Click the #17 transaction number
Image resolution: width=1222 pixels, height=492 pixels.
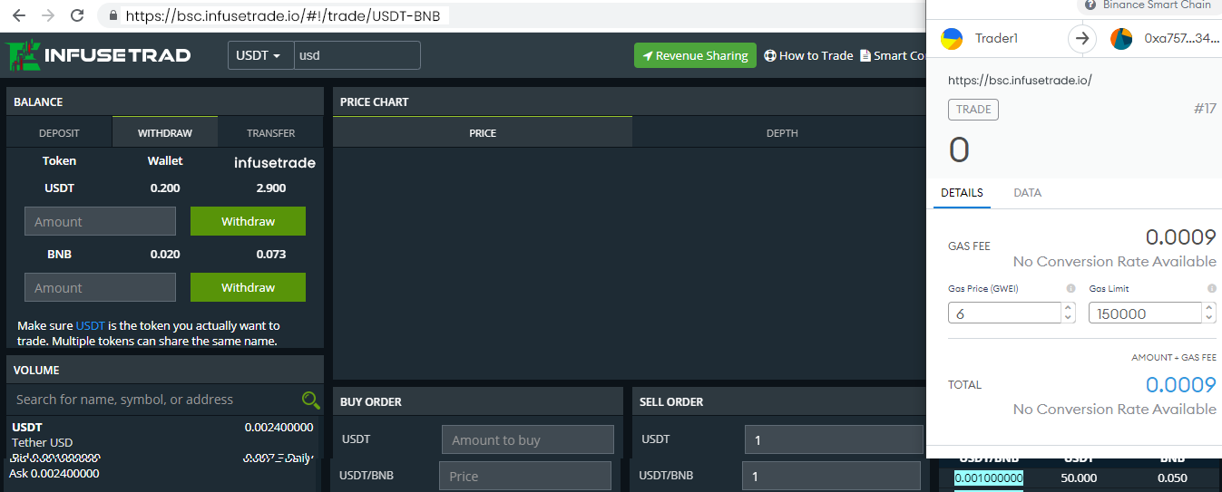point(1205,109)
